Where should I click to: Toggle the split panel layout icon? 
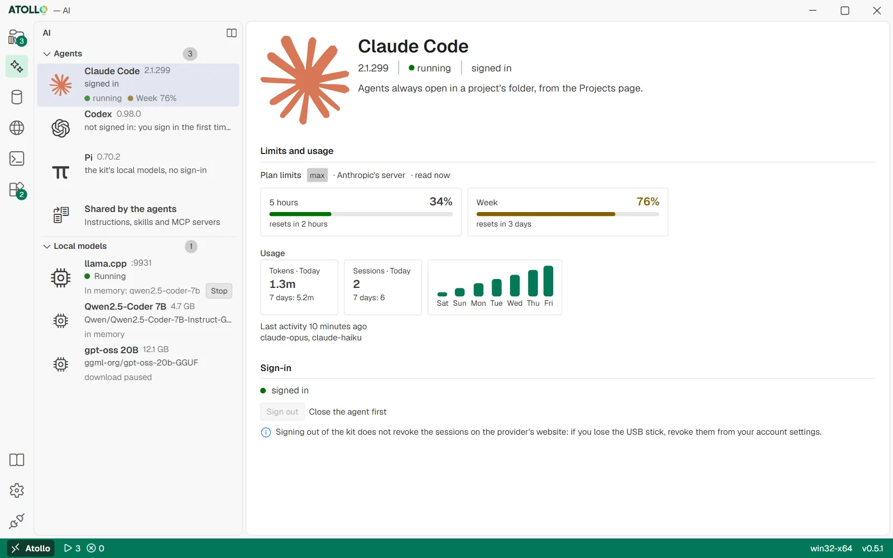tap(232, 33)
